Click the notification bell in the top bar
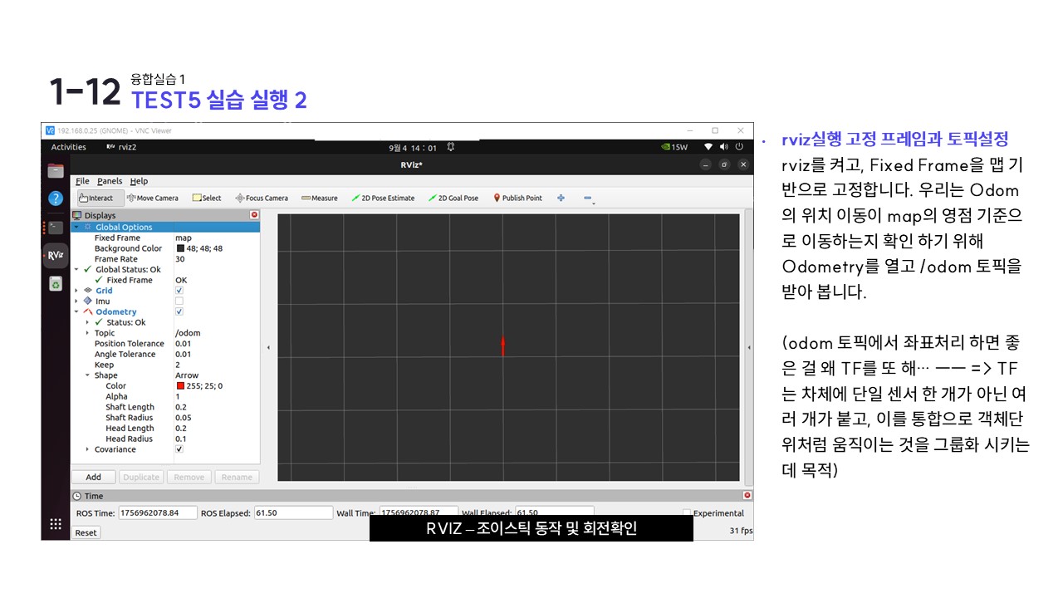Screen dimensions: 1063x598 [x=450, y=147]
